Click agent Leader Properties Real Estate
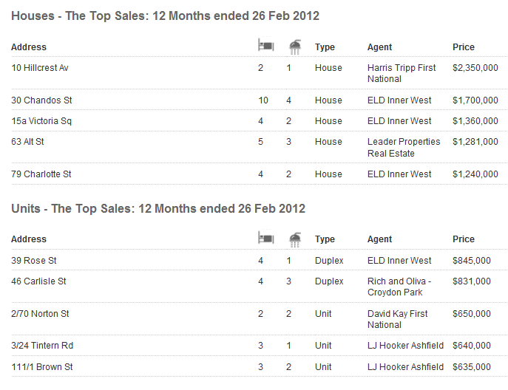Screen dimensions: 508x390 point(403,148)
